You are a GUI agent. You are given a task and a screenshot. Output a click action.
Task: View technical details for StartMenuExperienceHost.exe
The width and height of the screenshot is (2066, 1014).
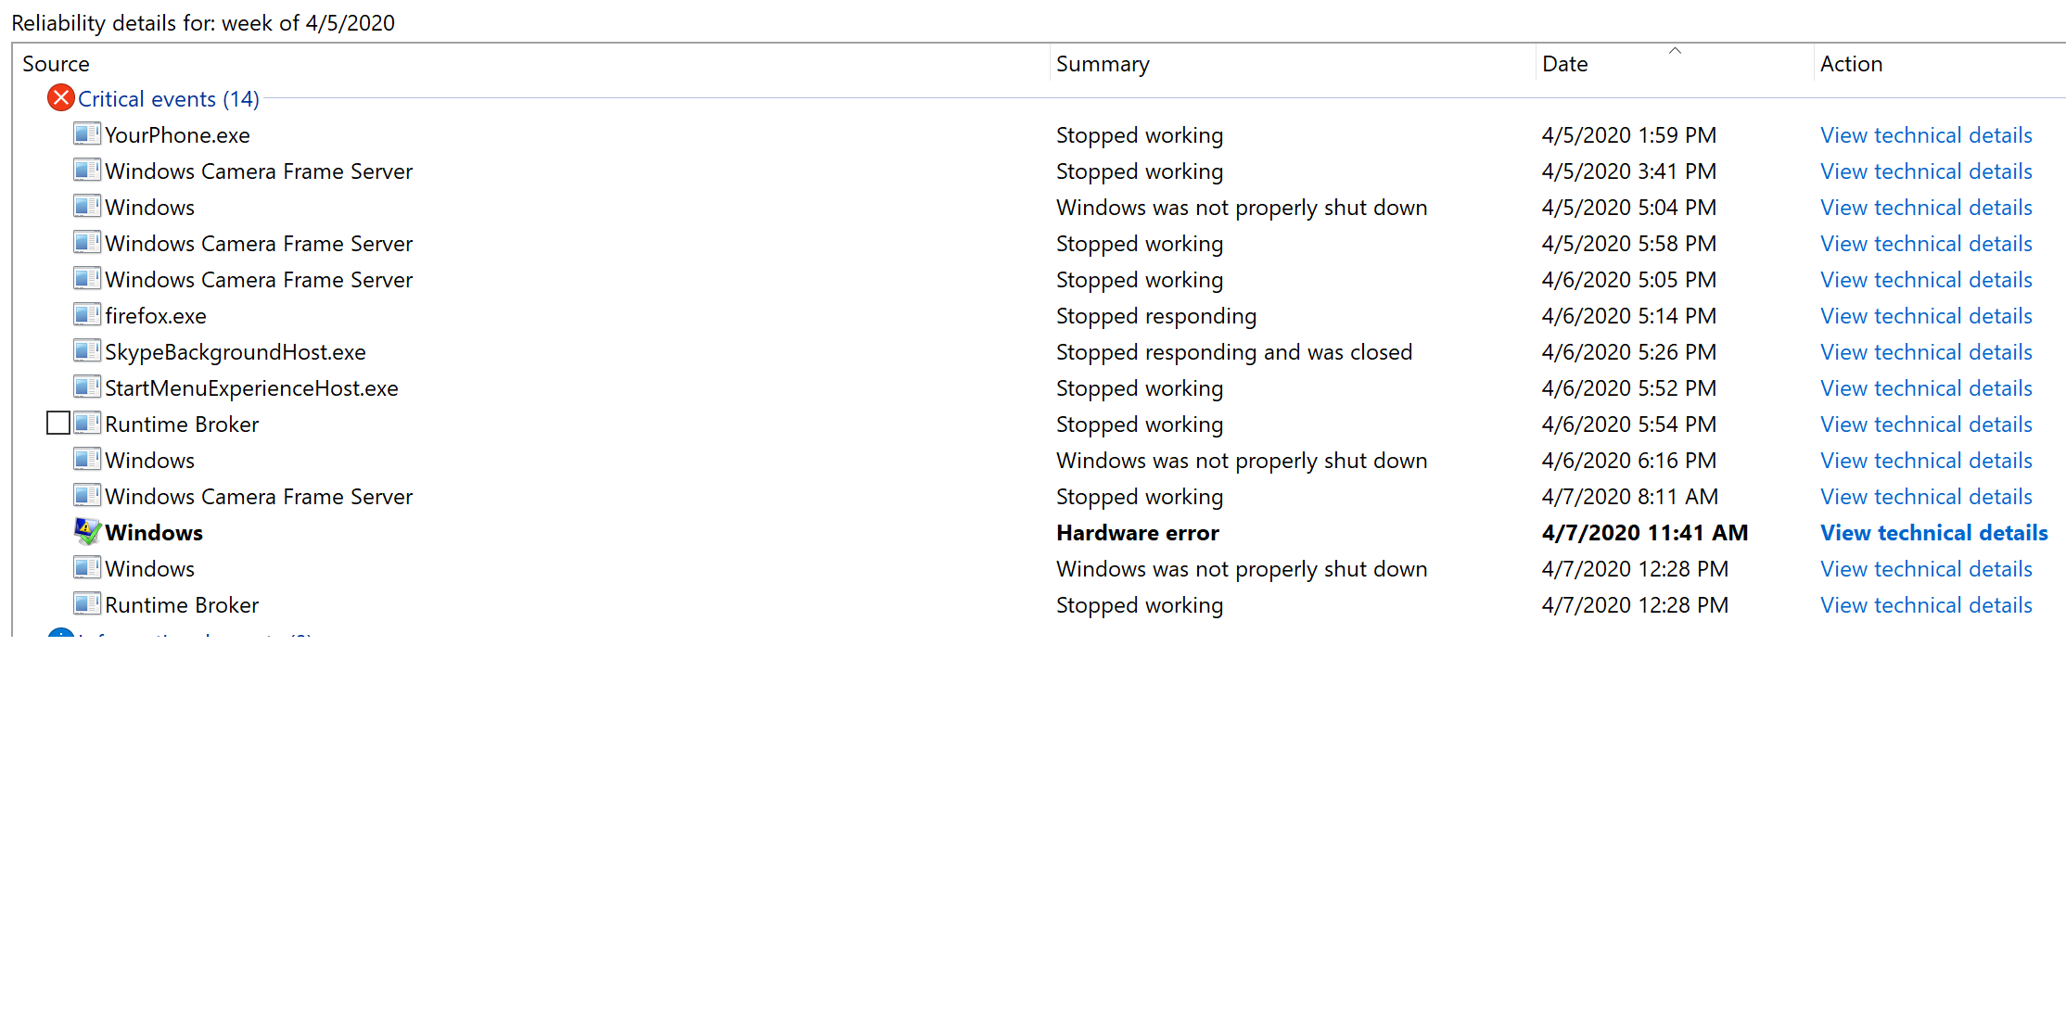(1926, 388)
